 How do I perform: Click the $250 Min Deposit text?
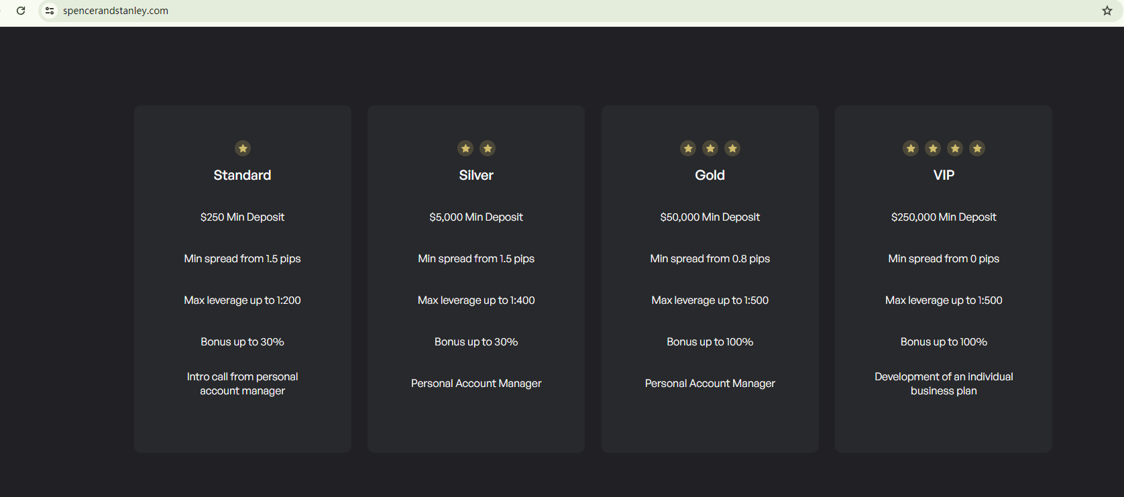[242, 217]
